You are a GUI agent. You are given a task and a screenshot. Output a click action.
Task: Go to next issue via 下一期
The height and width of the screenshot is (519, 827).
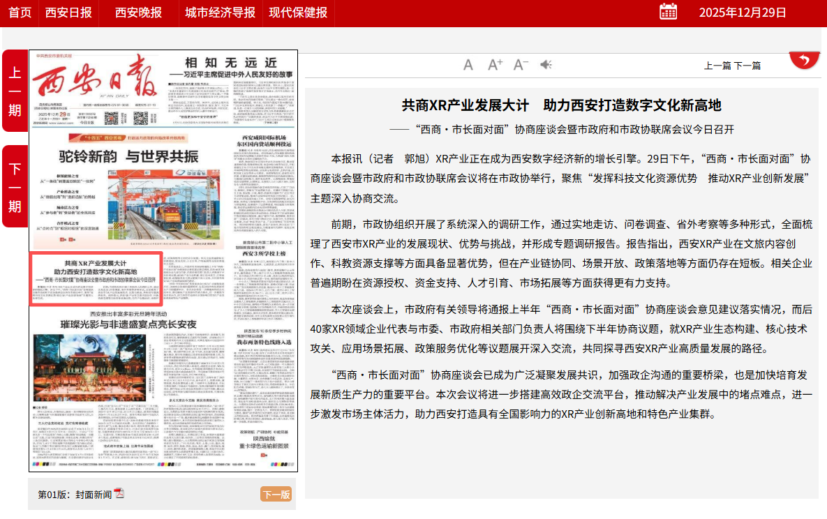coord(15,187)
